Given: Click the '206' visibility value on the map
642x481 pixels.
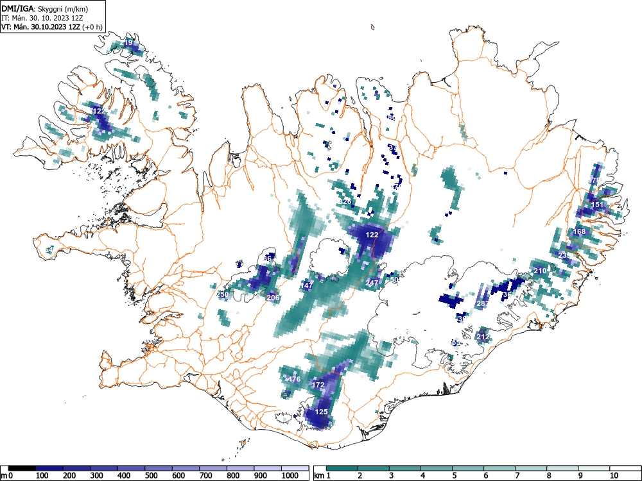Looking at the screenshot, I should tap(273, 298).
